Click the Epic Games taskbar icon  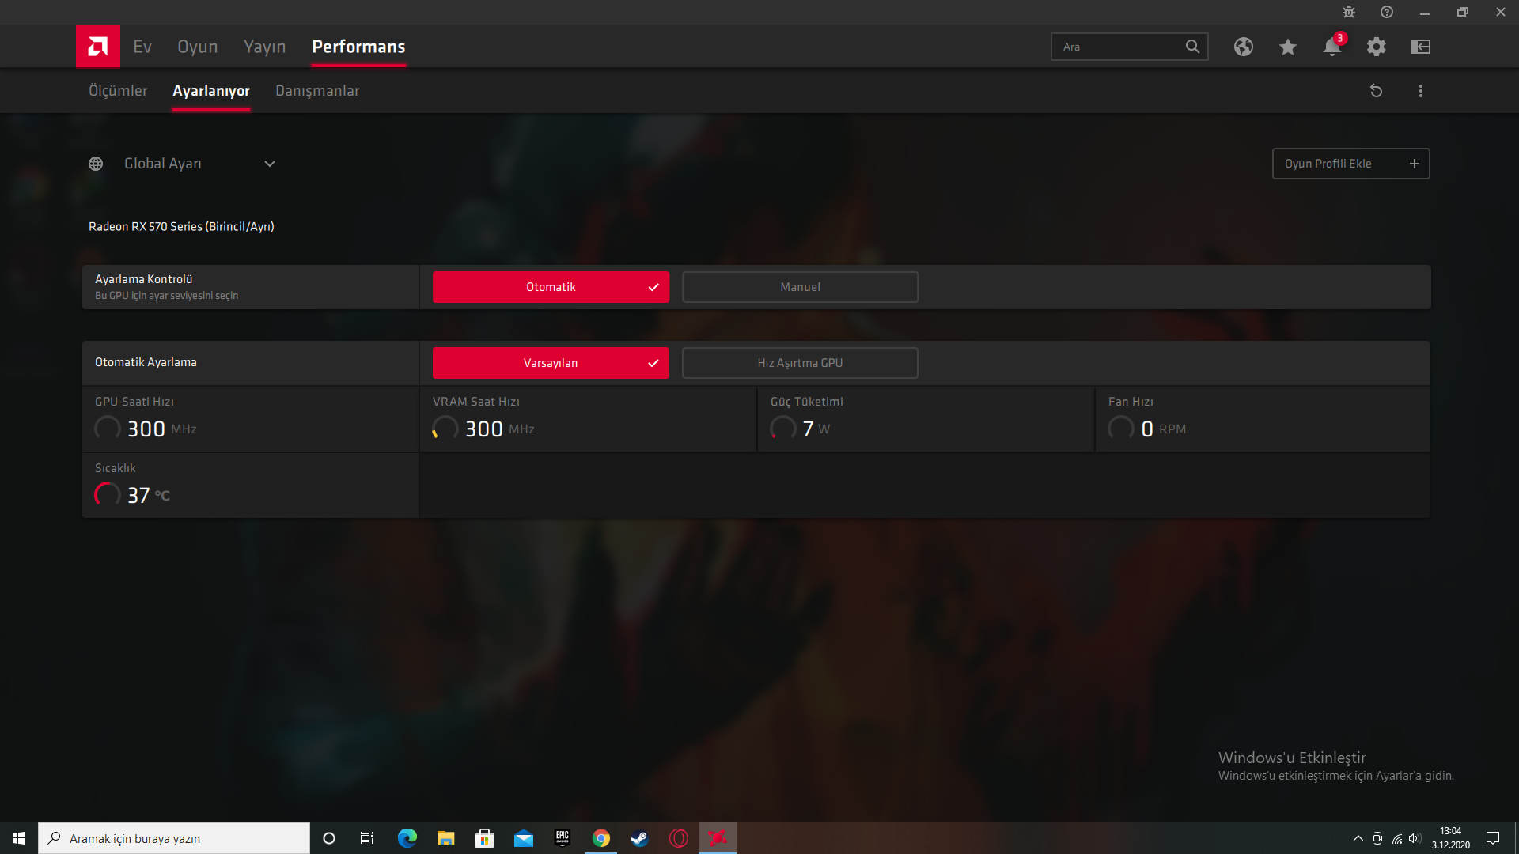[x=563, y=837]
